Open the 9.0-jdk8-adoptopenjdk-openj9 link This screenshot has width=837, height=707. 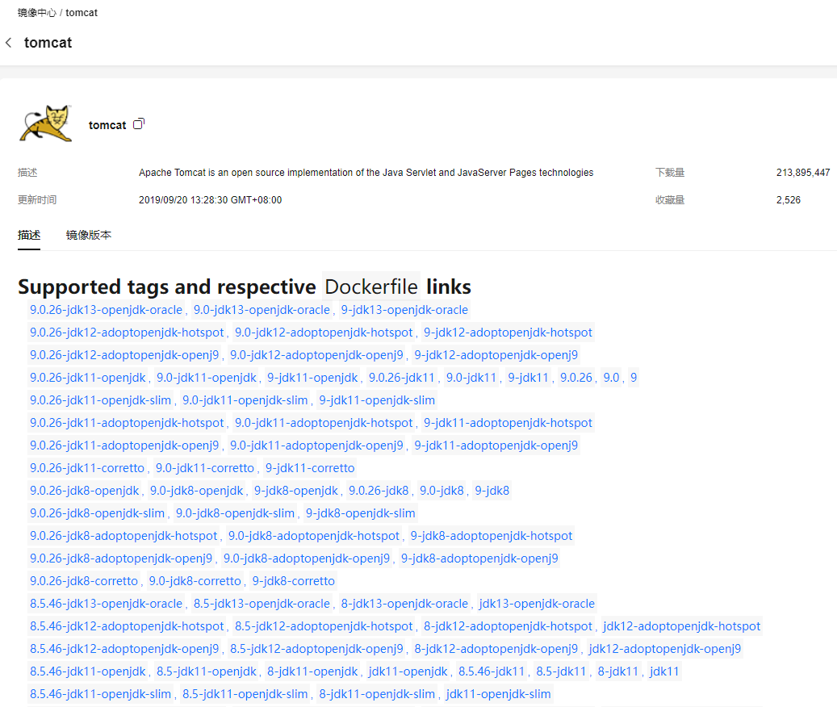[x=307, y=558]
